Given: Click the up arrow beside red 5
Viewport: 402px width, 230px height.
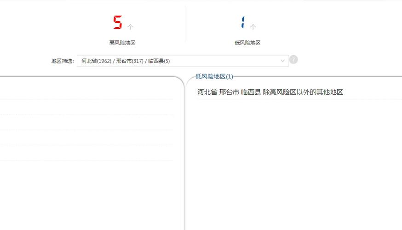Looking at the screenshot, I should (x=130, y=27).
